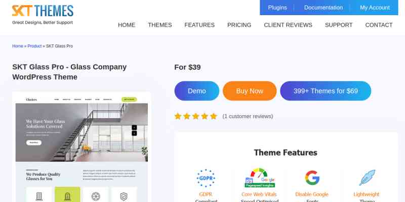Open the Documentation top bar link
The image size is (405, 202).
coord(323,8)
